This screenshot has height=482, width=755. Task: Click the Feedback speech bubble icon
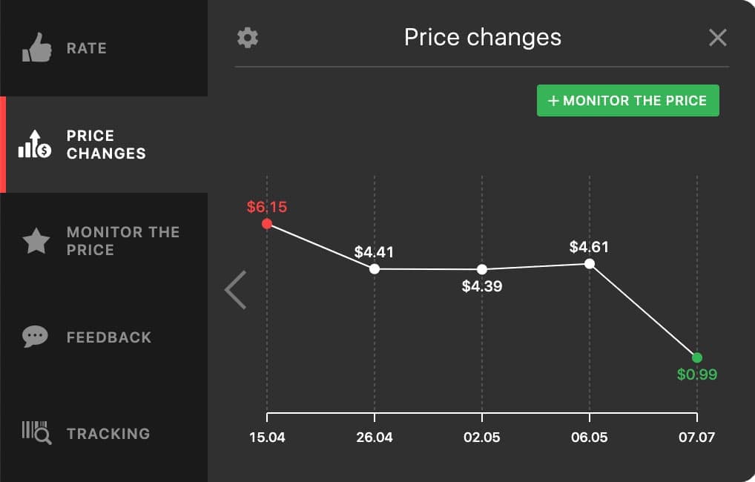tap(36, 337)
